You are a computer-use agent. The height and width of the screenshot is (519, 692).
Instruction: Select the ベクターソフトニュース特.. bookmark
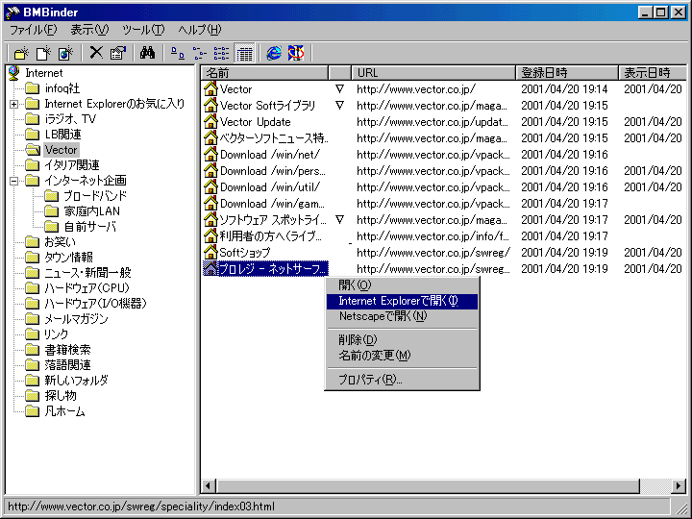274,138
